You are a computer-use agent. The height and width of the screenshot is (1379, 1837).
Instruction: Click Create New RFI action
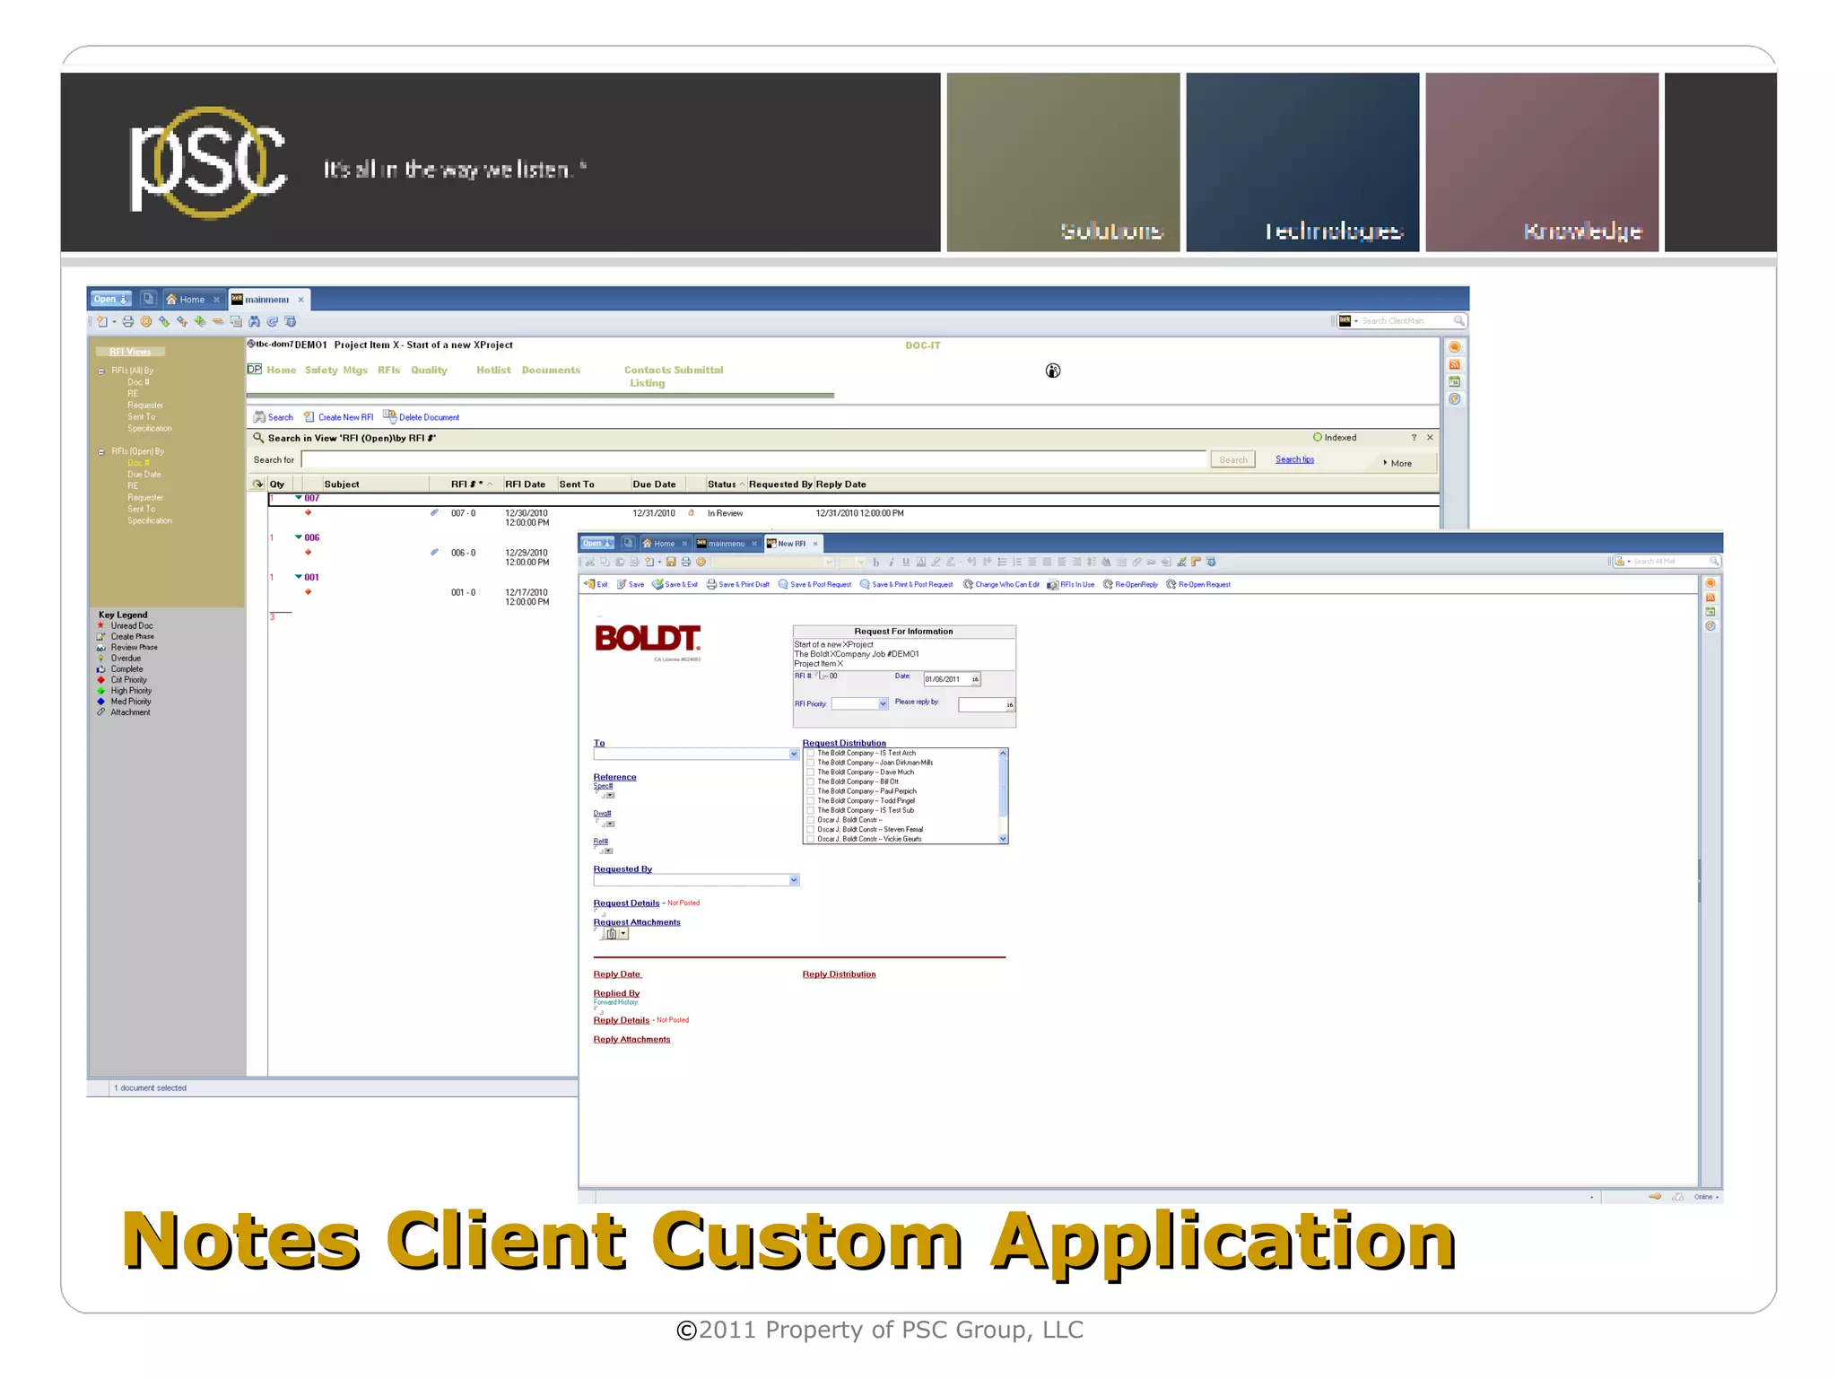pyautogui.click(x=338, y=417)
